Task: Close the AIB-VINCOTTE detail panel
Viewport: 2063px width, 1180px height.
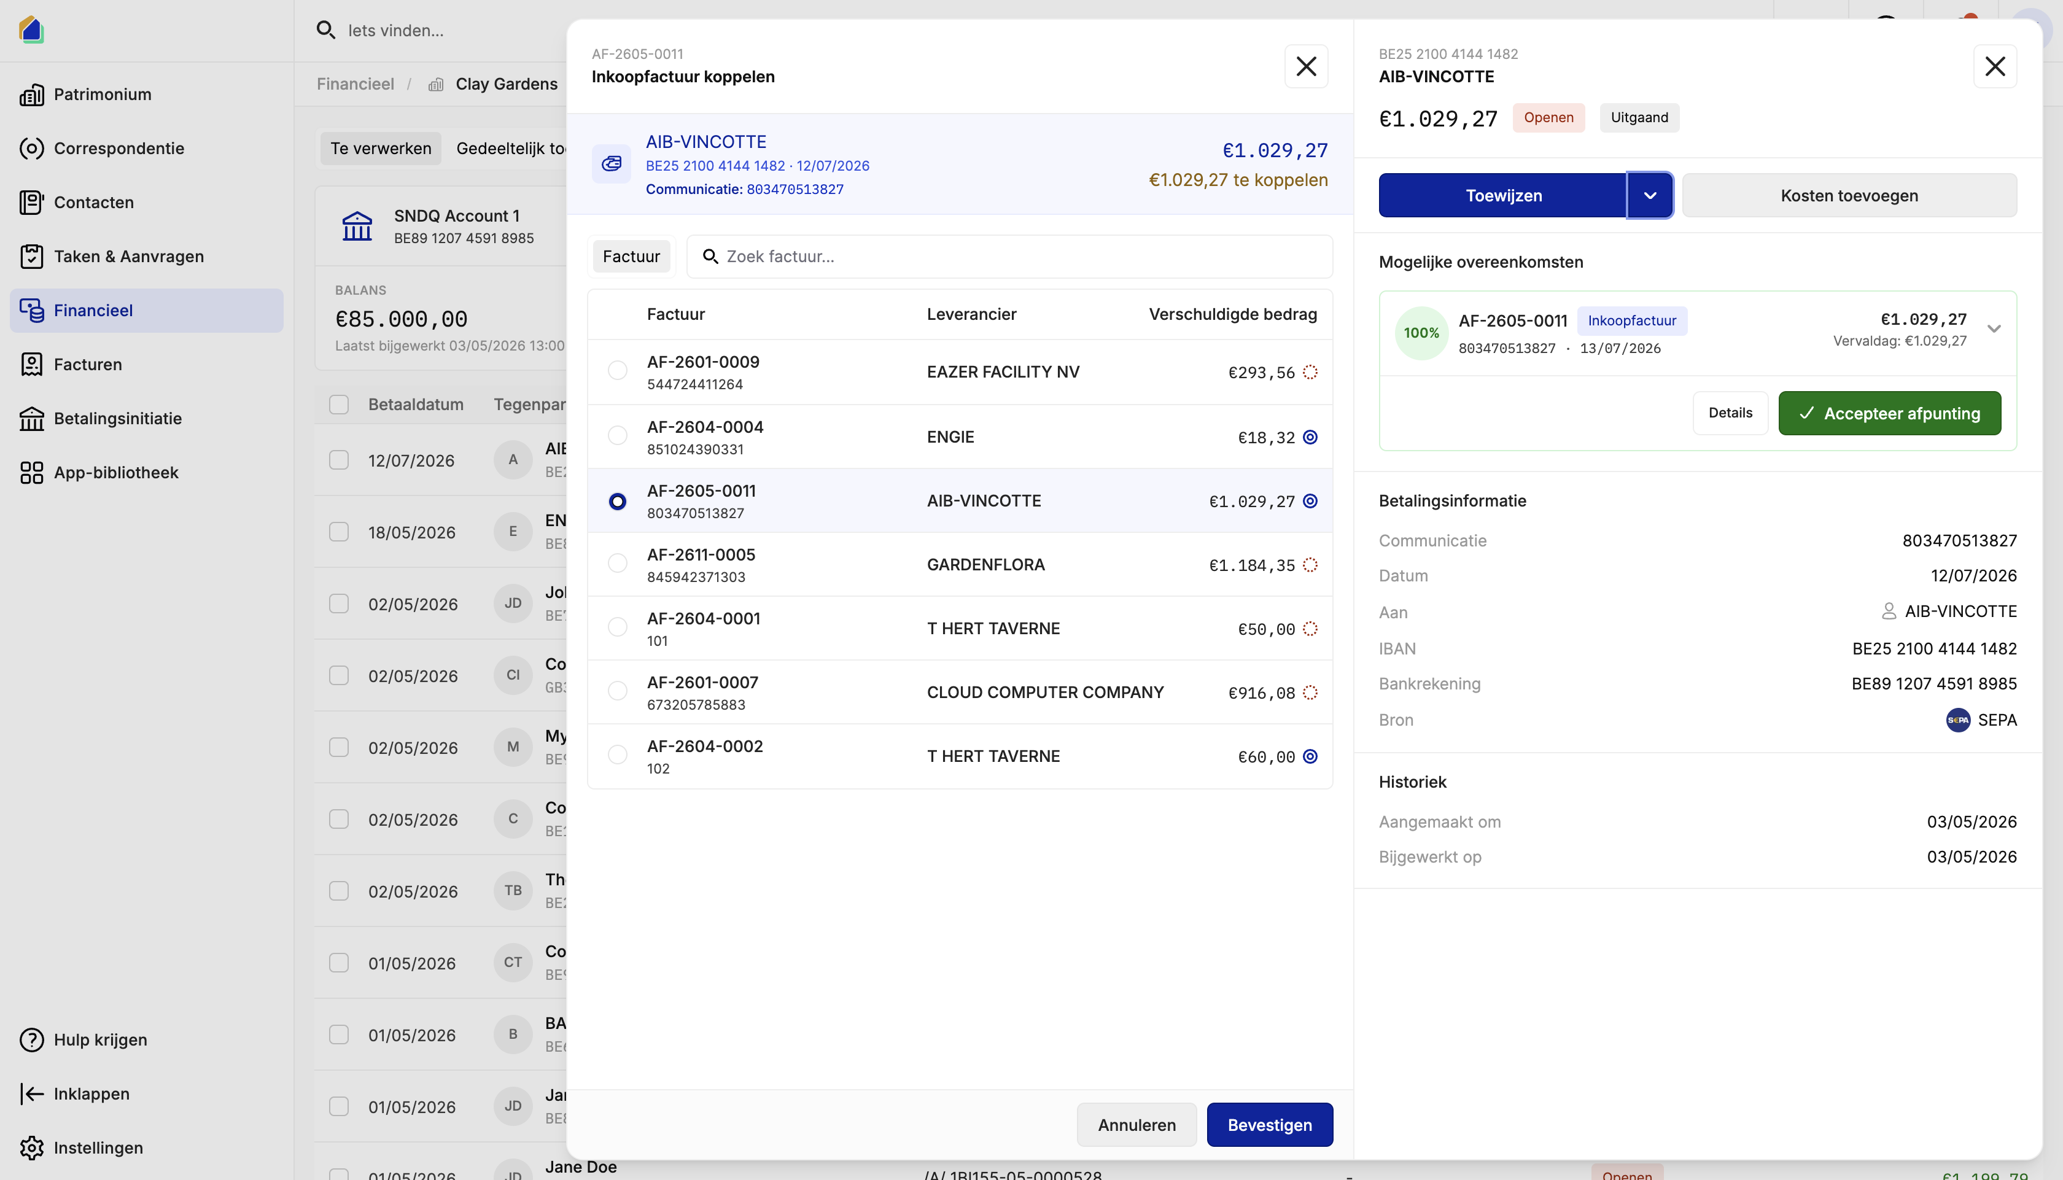Action: 1995,66
